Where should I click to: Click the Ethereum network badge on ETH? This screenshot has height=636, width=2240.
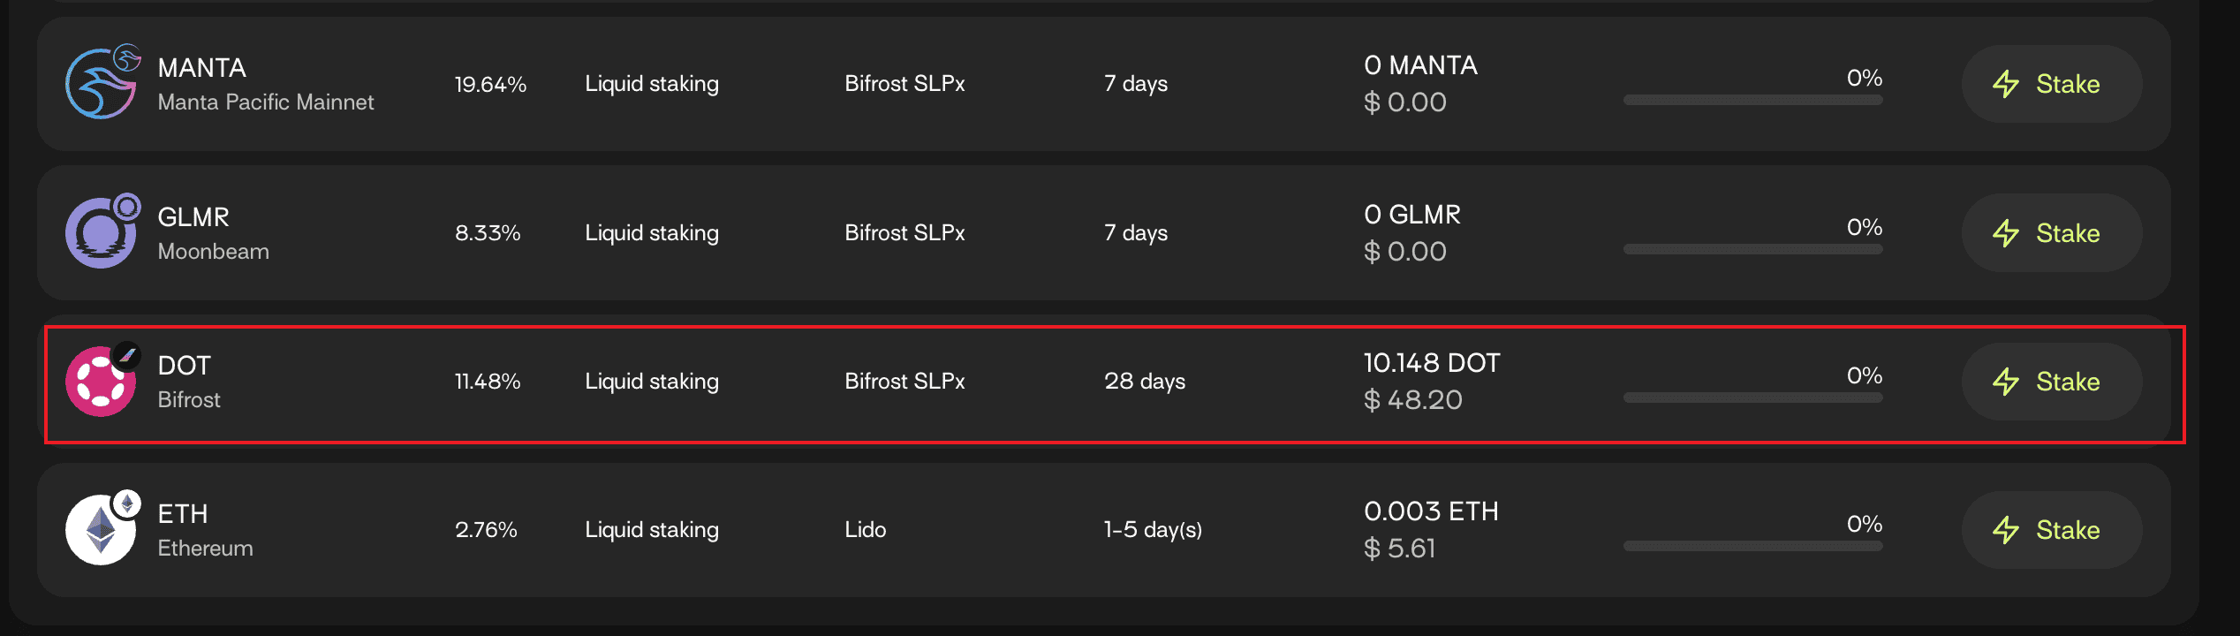128,503
